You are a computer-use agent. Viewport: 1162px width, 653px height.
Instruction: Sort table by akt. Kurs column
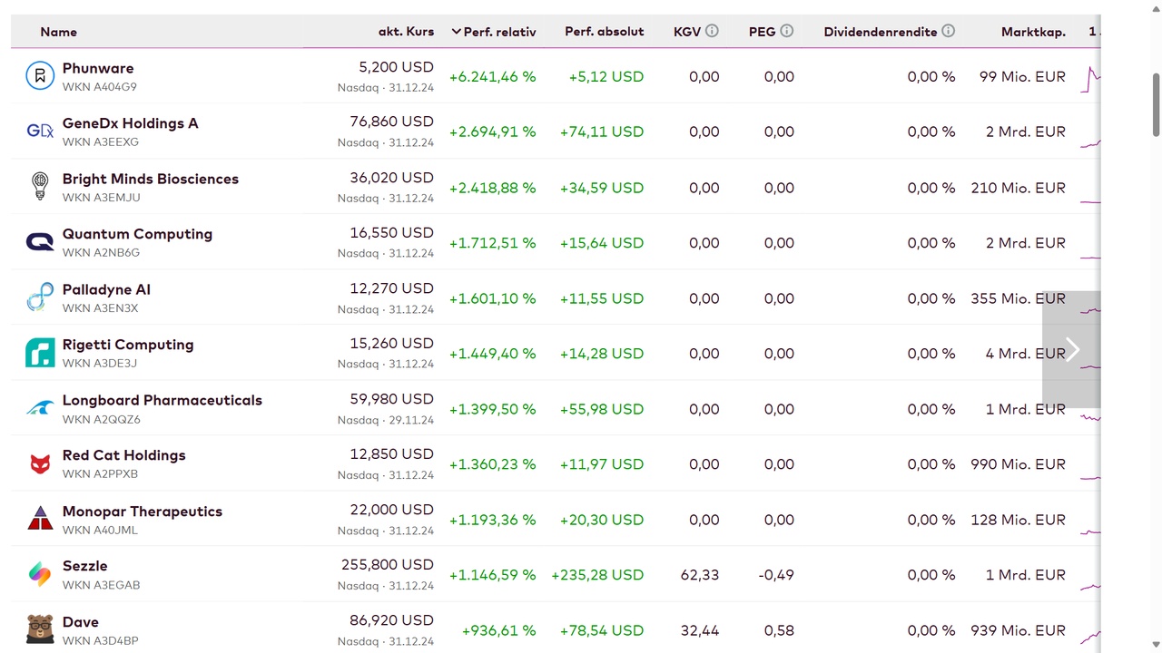click(x=406, y=32)
